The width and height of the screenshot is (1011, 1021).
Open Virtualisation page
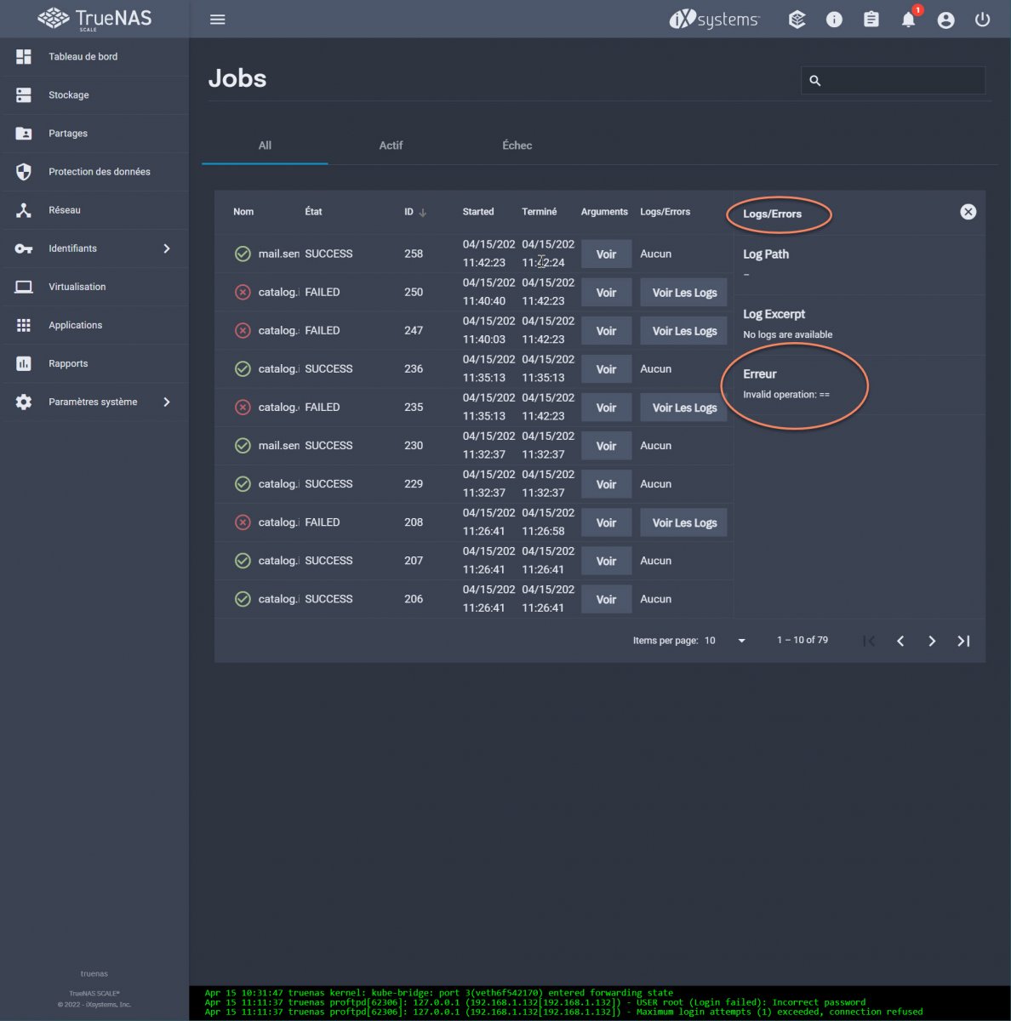coord(94,287)
